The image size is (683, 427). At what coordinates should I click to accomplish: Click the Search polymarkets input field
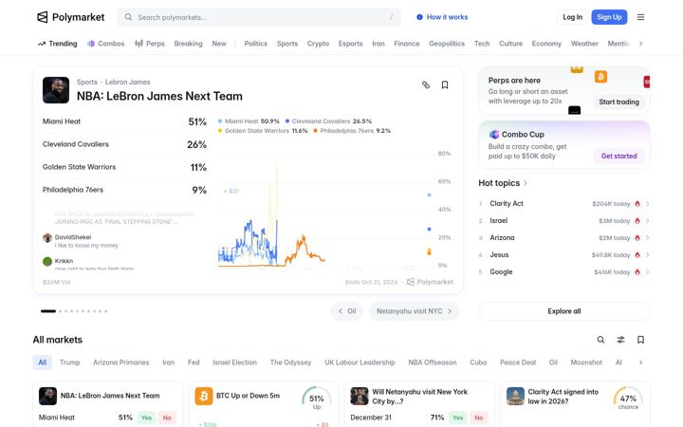point(259,17)
